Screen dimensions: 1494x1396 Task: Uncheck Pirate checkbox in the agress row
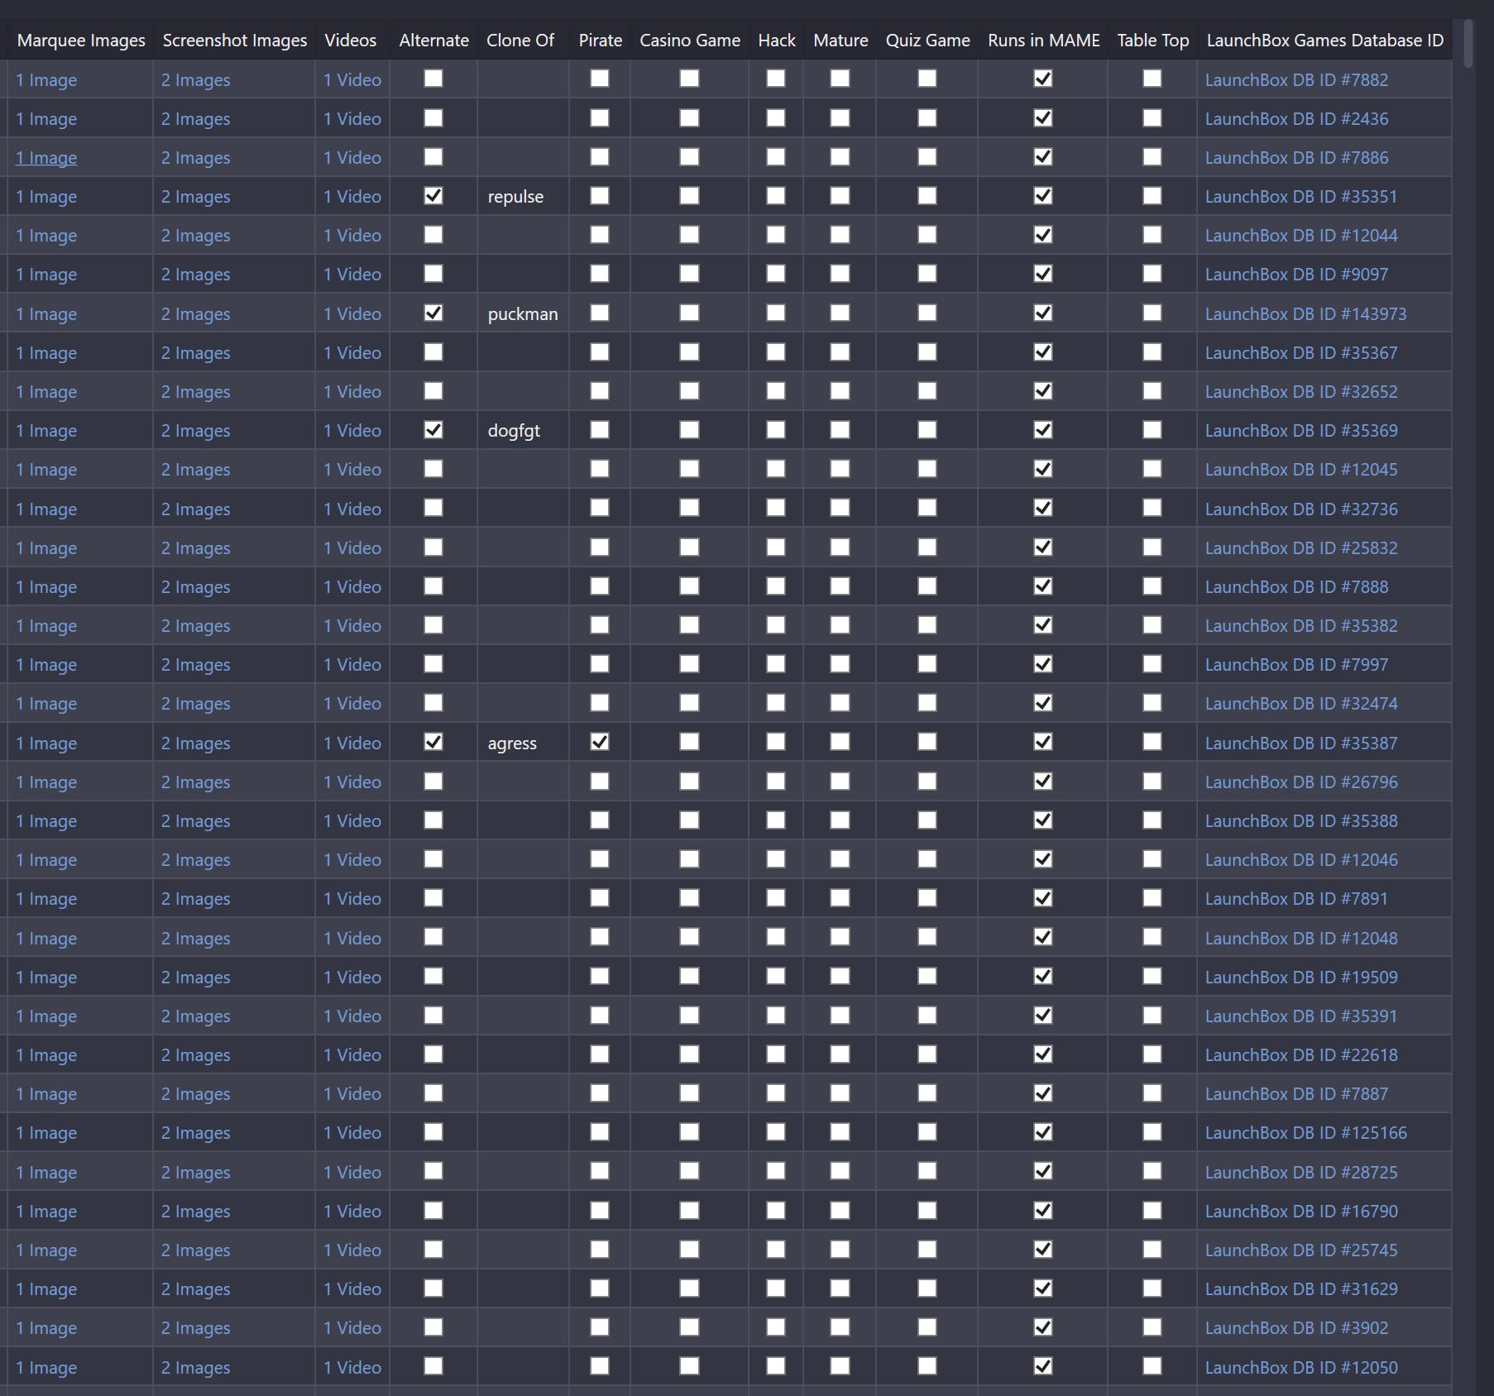pyautogui.click(x=600, y=743)
